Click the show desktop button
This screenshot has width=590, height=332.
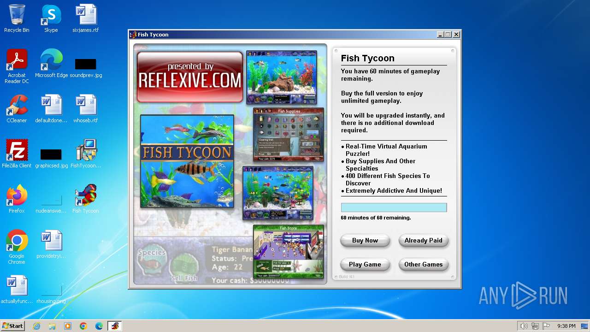coord(585,326)
